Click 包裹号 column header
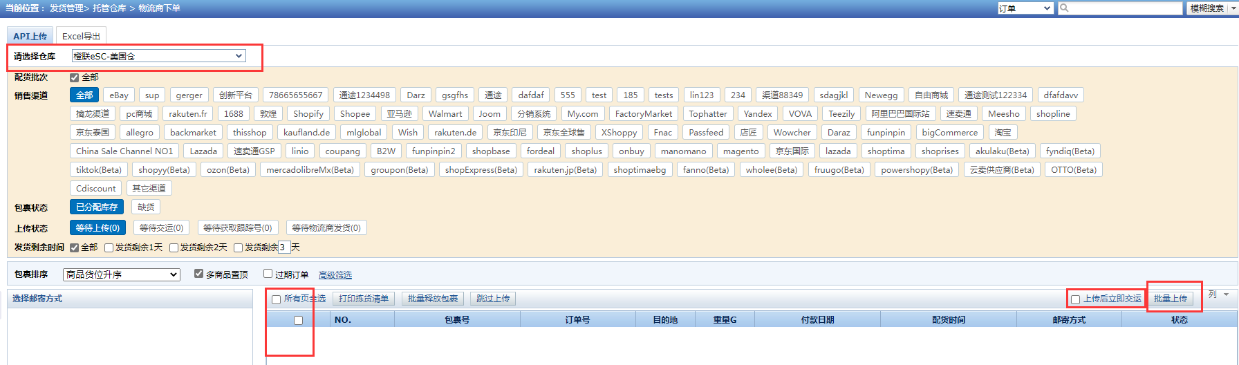Screen dimensions: 1239x365 point(457,320)
